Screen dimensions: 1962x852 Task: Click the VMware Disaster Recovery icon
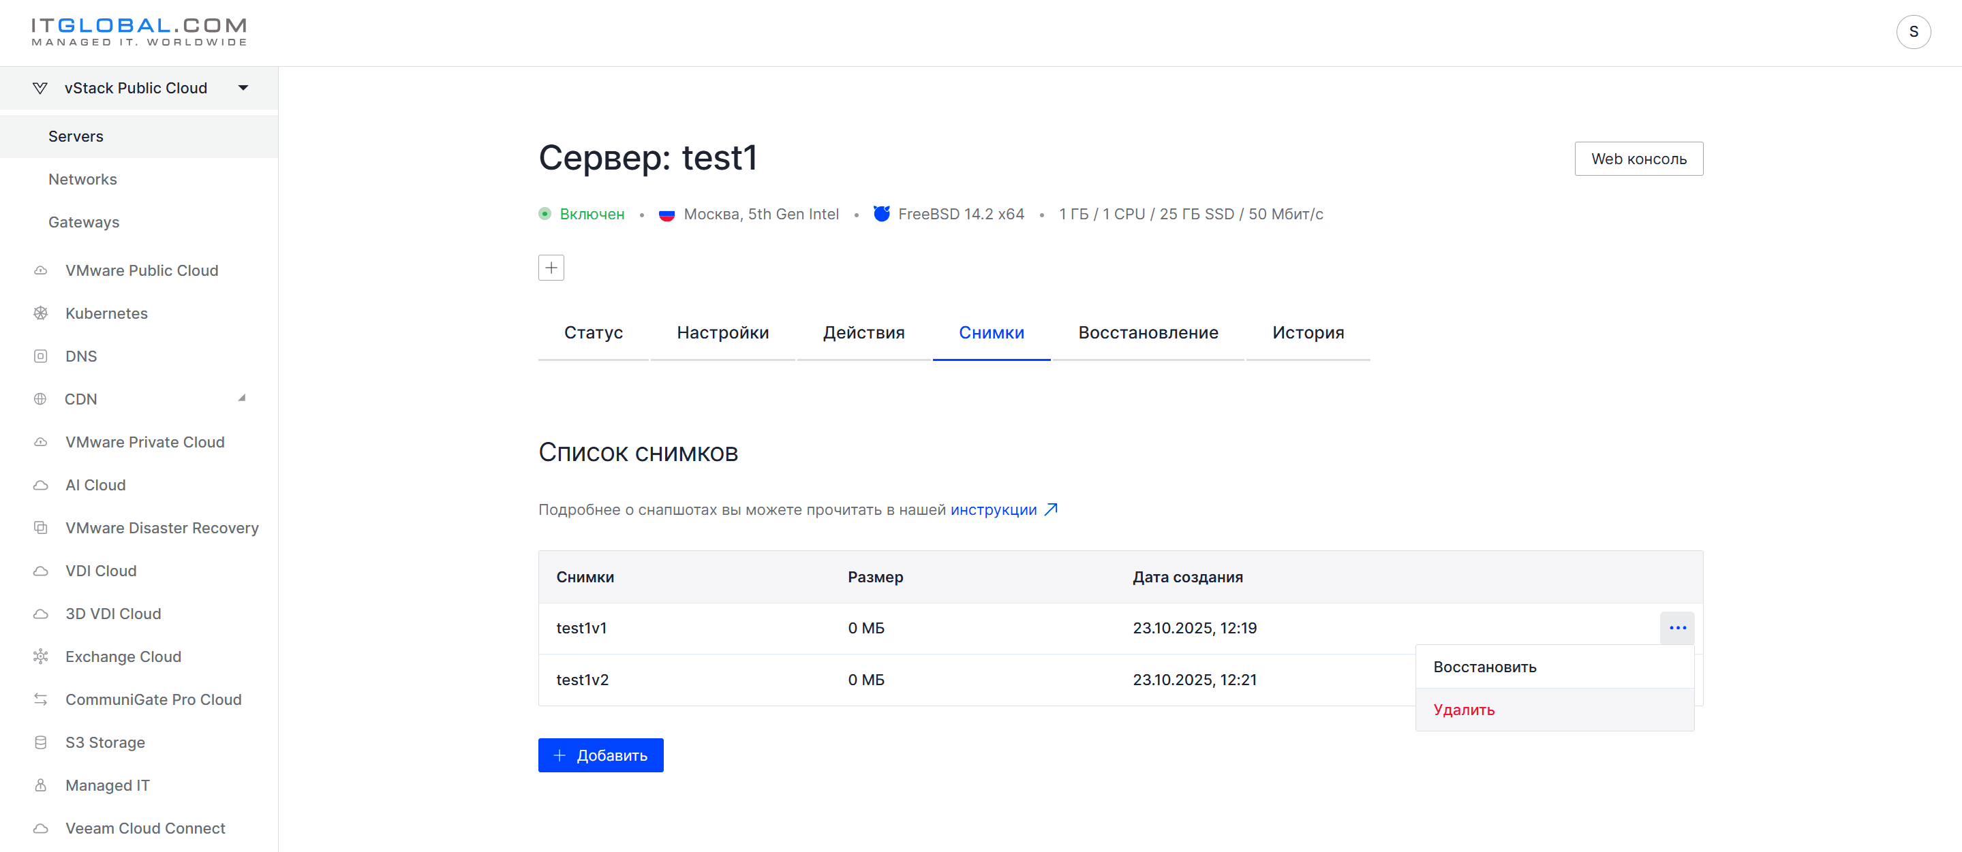[x=40, y=527]
